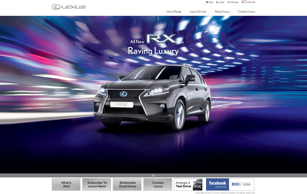Expand the bottom panel with double-chevron arrow
The height and width of the screenshot is (194, 307).
(x=153, y=176)
